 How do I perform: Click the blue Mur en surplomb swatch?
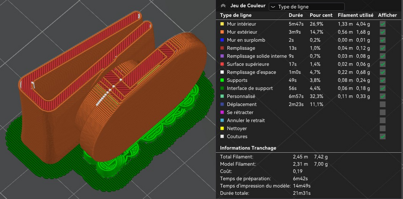pyautogui.click(x=222, y=40)
